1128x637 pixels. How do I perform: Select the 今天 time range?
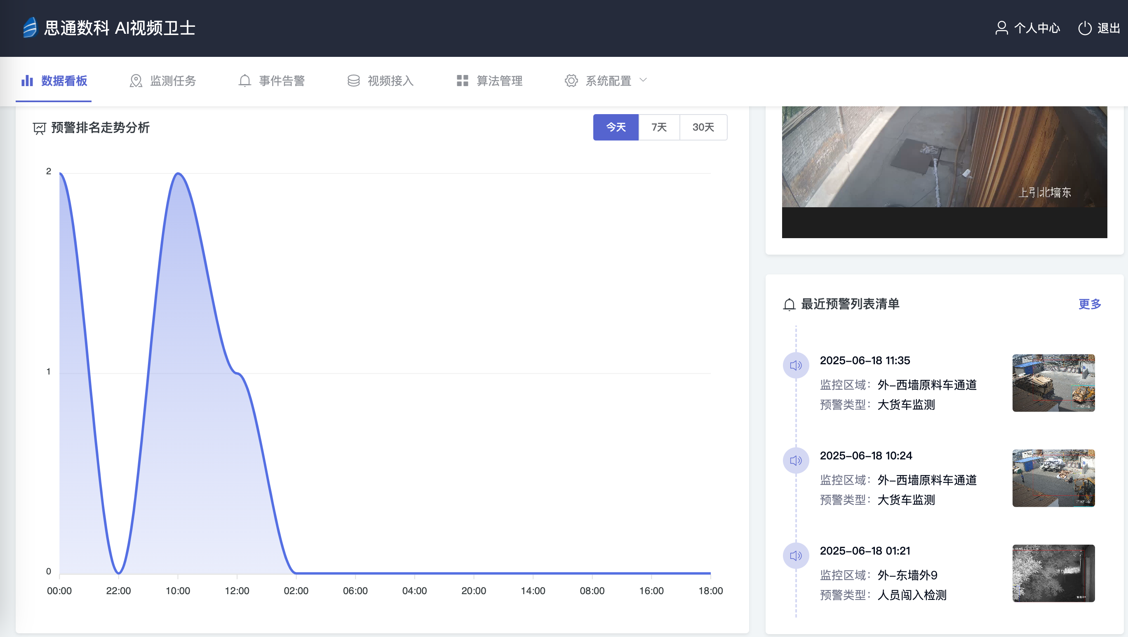616,127
